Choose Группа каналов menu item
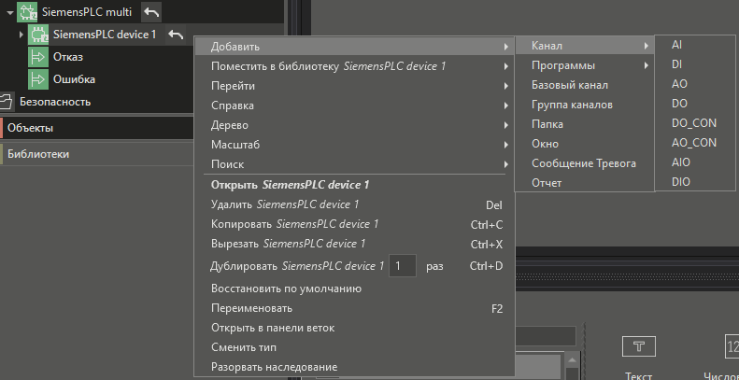The image size is (739, 380). [584, 105]
